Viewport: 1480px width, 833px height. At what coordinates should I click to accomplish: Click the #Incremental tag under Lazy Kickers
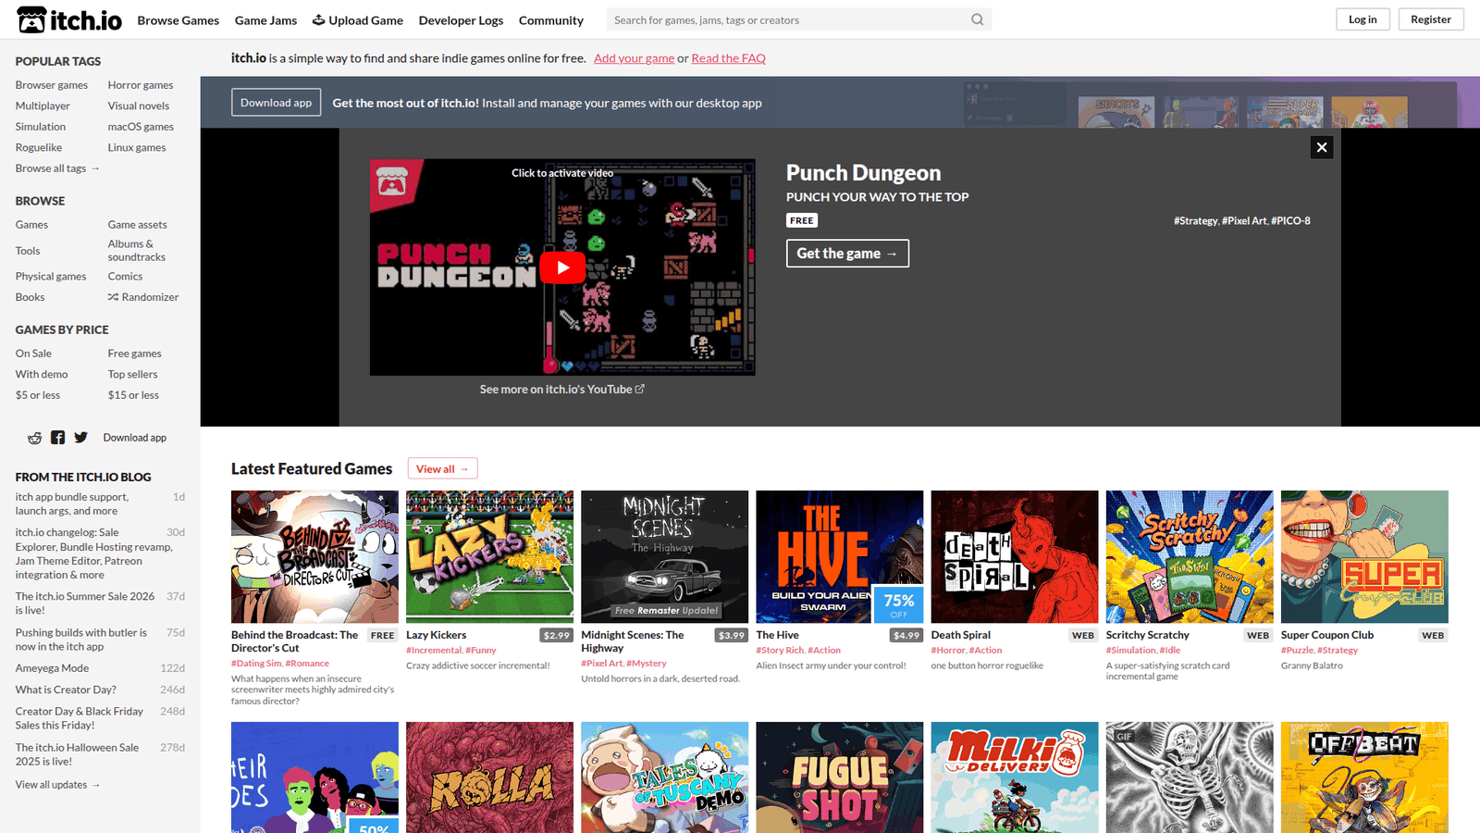pyautogui.click(x=434, y=651)
